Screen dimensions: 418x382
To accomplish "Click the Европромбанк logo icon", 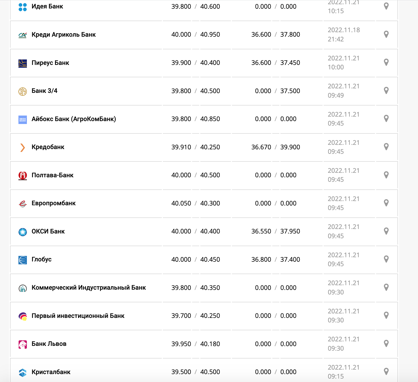I will 23,204.
